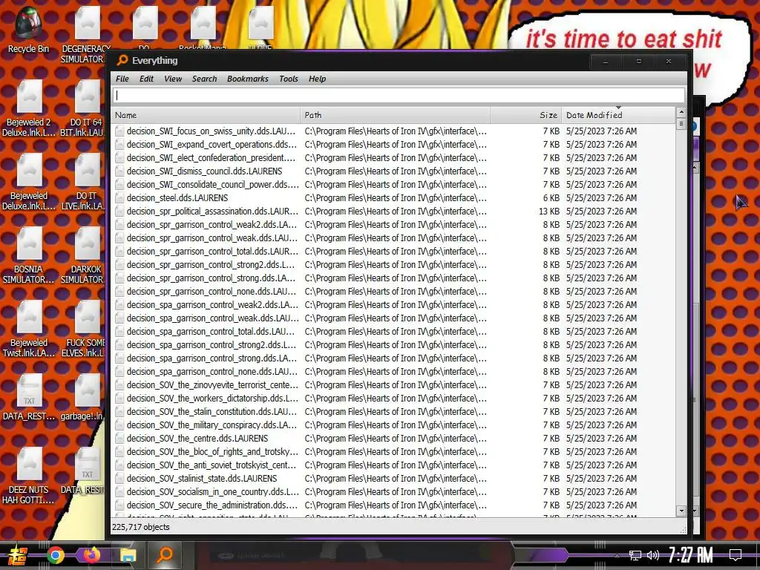Click 13 KB size cell
760x570 pixels.
pyautogui.click(x=548, y=212)
